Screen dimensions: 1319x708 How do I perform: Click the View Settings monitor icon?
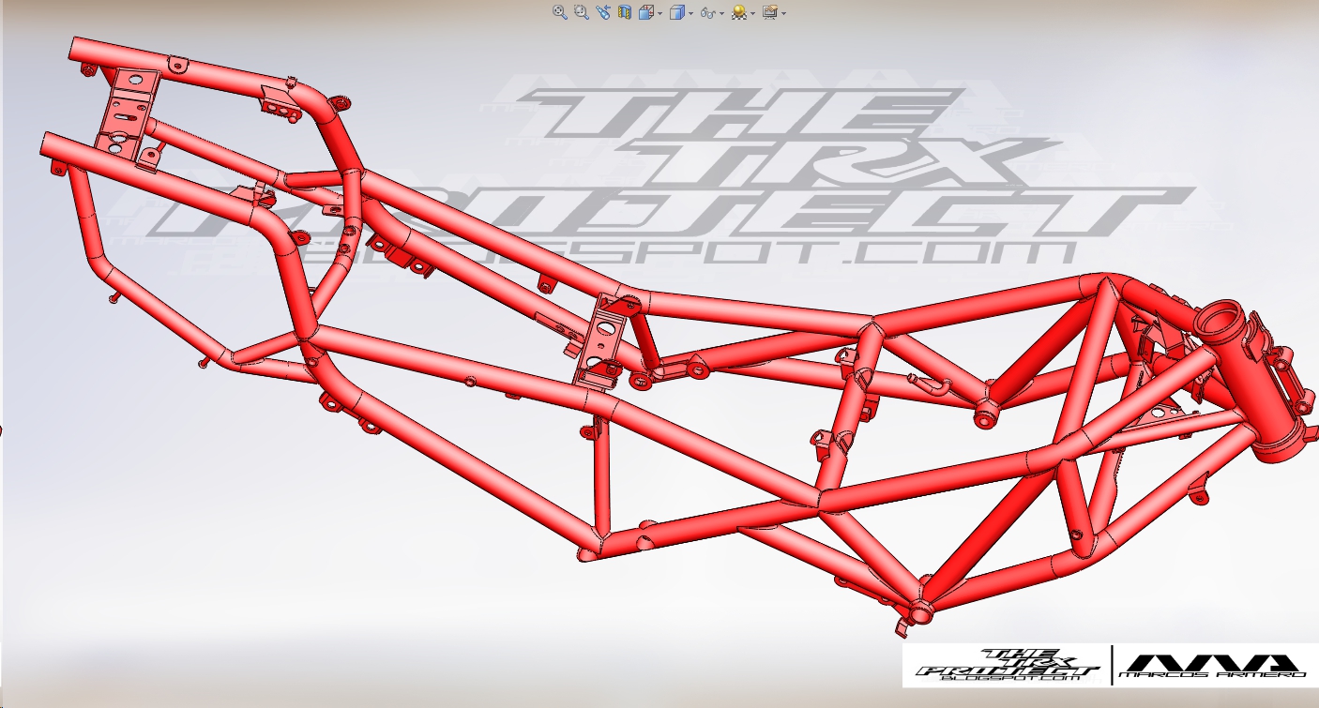770,12
